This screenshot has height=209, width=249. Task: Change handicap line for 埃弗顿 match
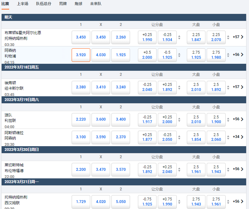(179, 87)
